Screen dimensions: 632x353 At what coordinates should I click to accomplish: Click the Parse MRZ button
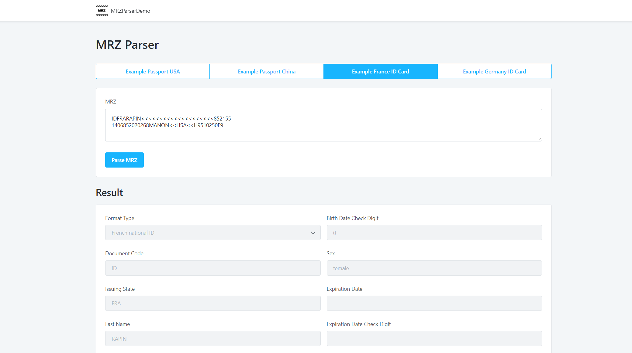pyautogui.click(x=124, y=160)
